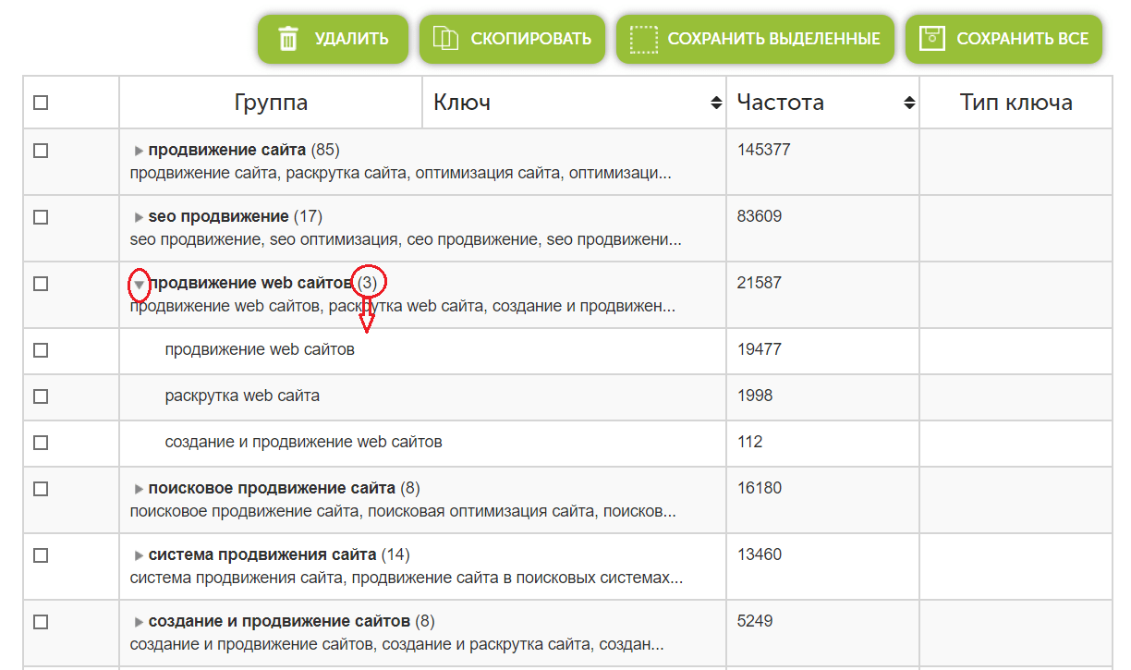Screen dimensions: 1131x670
Task: Click the frequency value 145377
Action: coord(764,150)
